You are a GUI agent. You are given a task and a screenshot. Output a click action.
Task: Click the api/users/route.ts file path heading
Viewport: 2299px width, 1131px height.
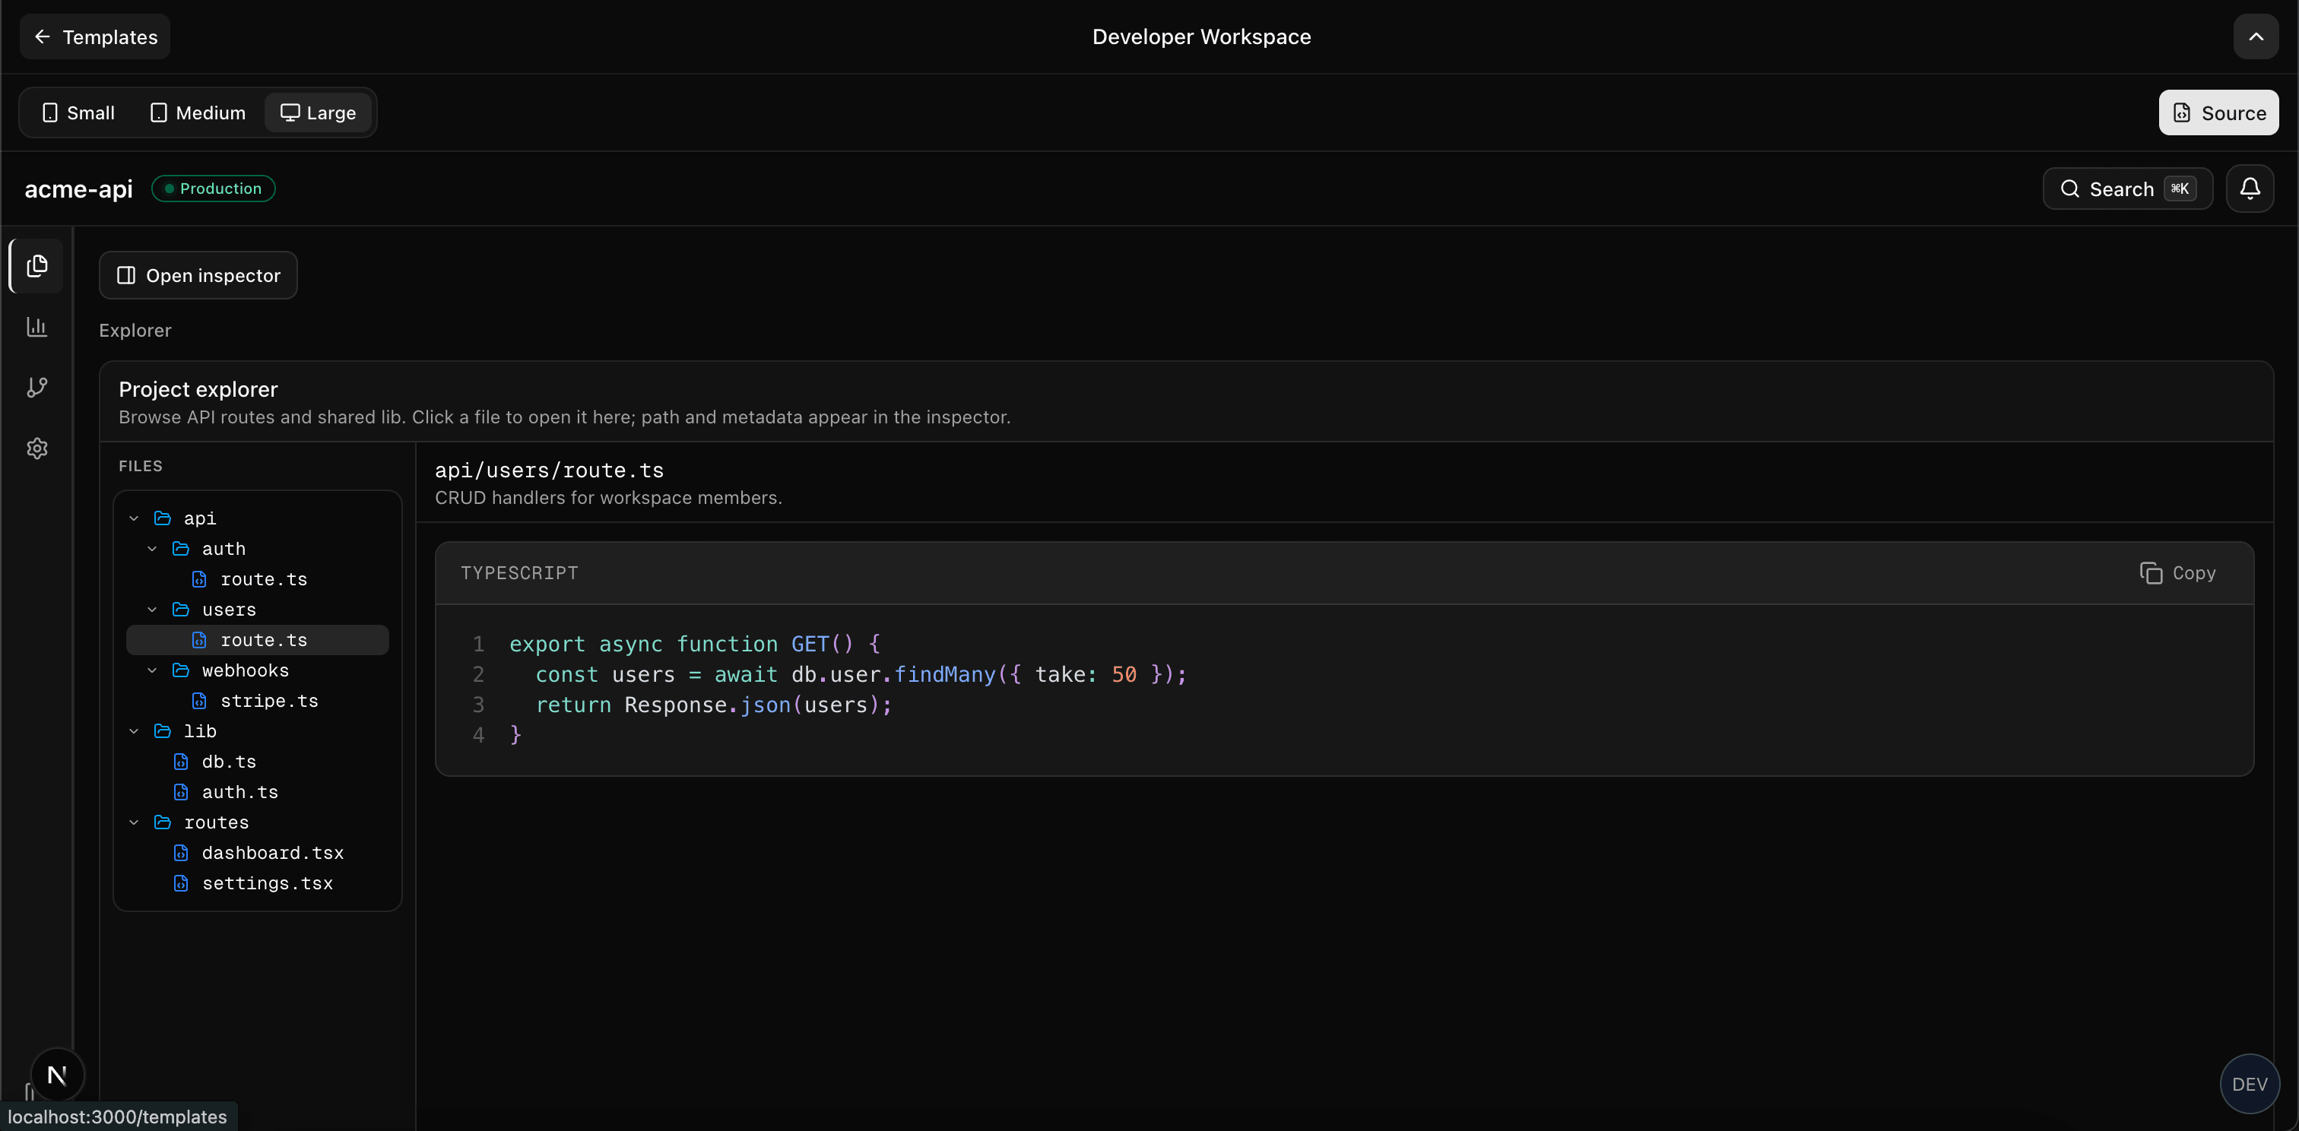pos(549,470)
